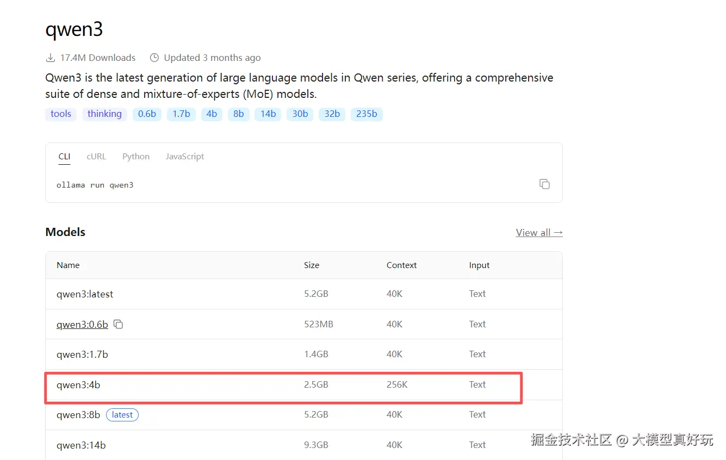Click the 523MB size value

pos(319,324)
